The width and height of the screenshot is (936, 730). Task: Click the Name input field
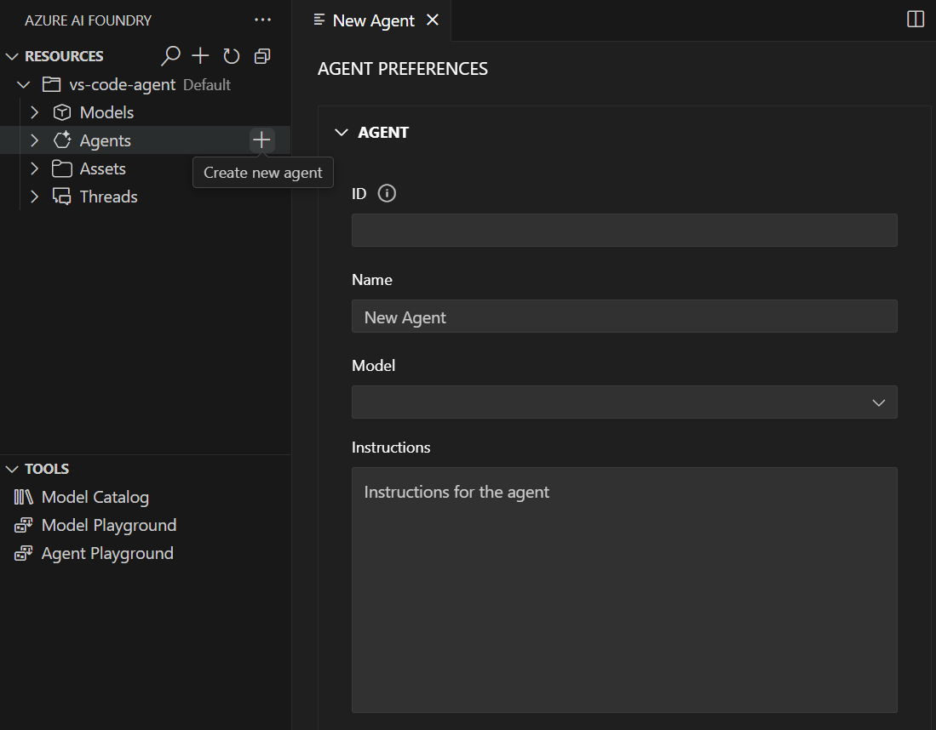pos(623,317)
